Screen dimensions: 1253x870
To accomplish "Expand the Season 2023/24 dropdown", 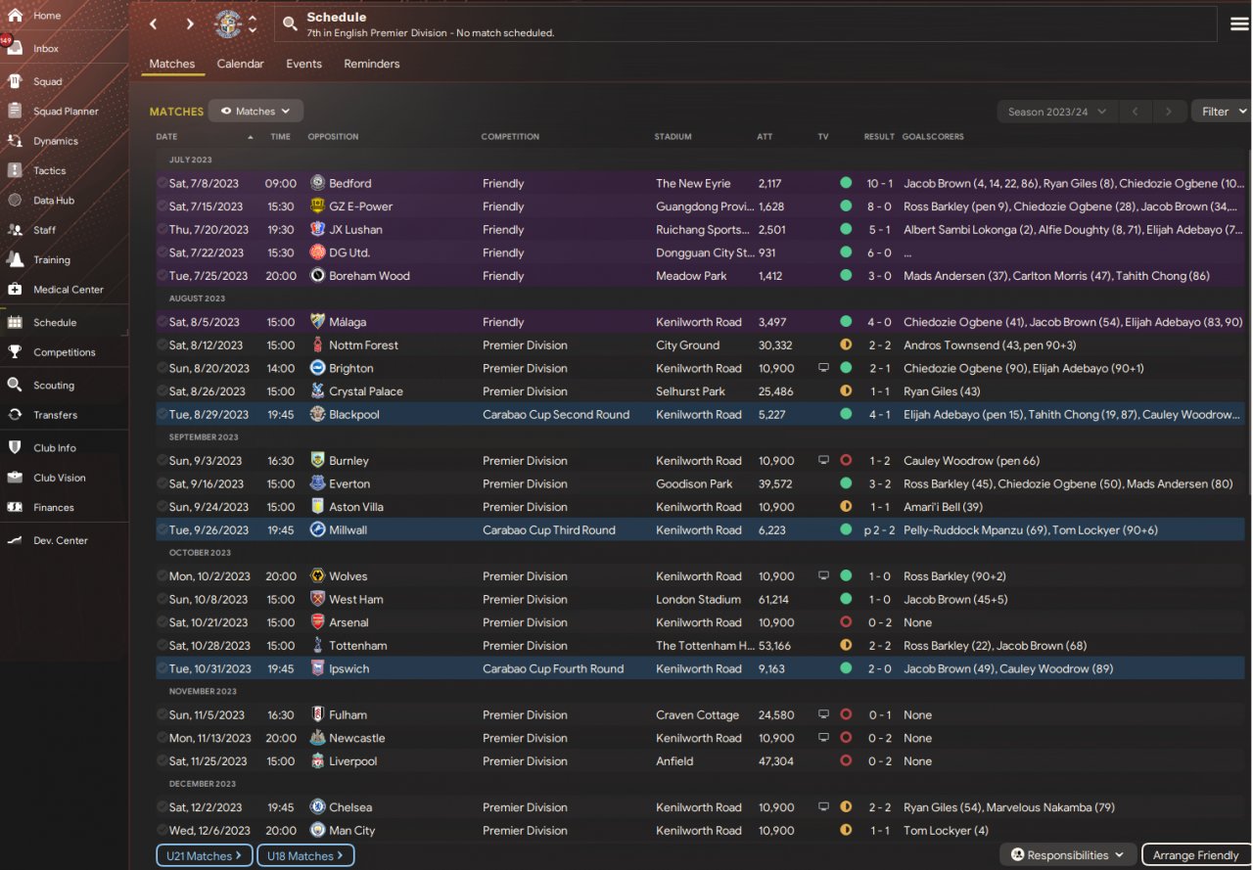I will pos(1056,112).
